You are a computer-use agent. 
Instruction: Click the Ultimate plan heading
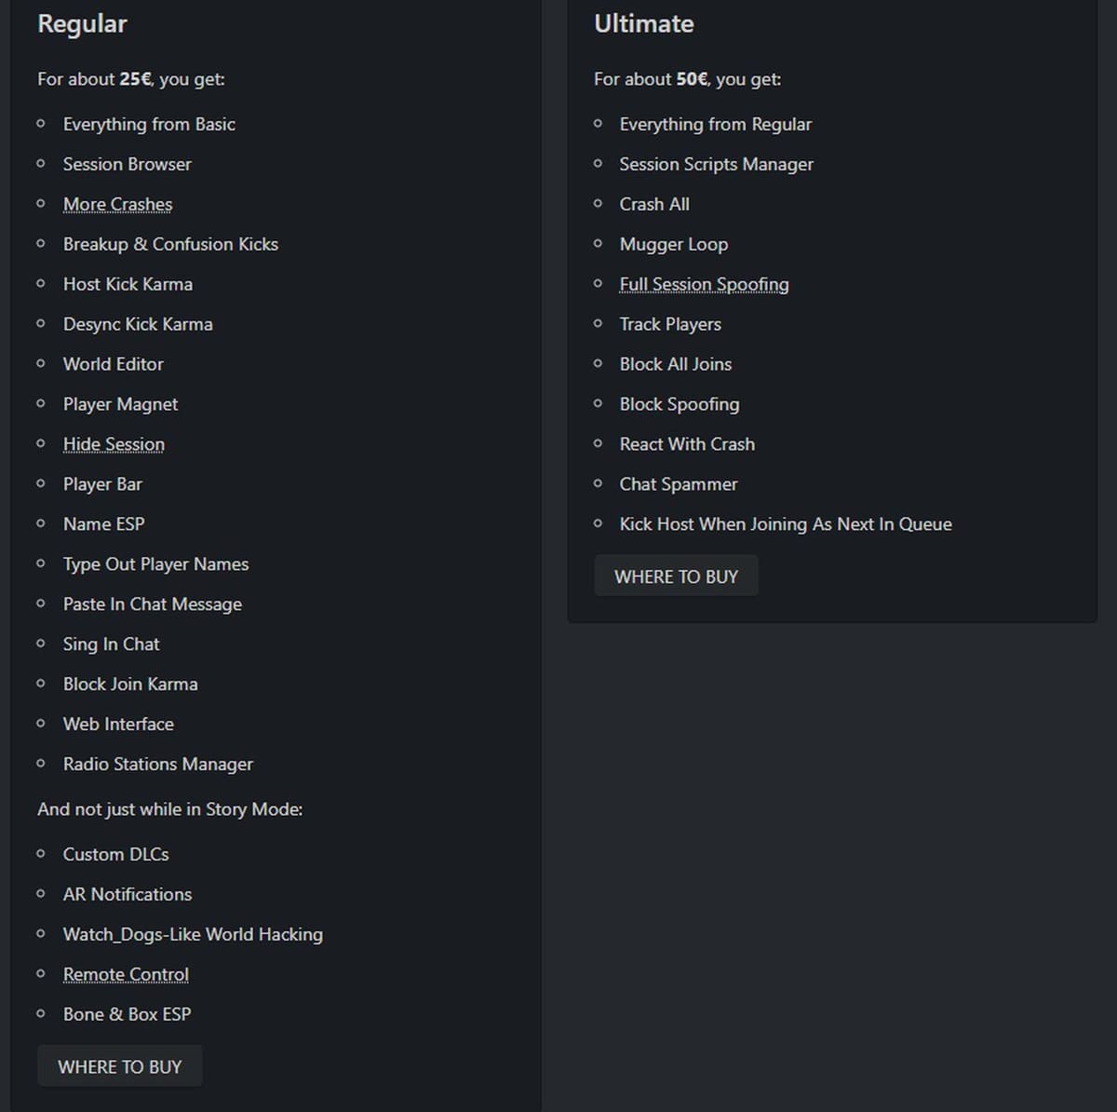[643, 24]
